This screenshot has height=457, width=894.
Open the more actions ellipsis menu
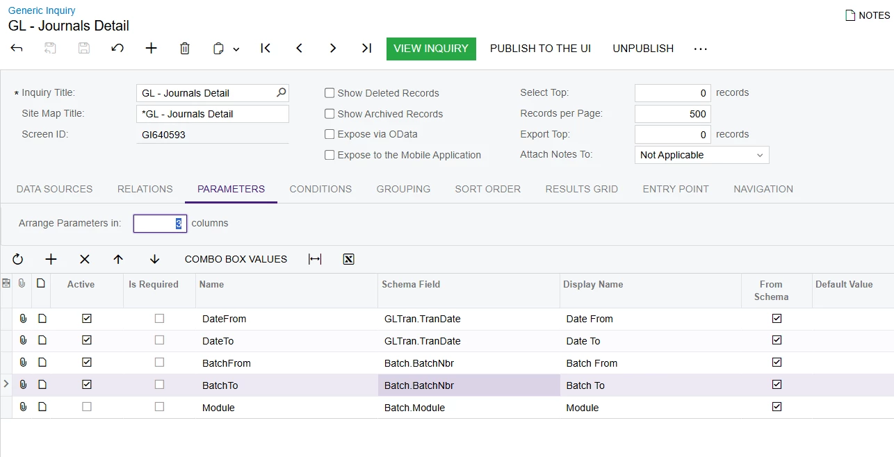[700, 49]
